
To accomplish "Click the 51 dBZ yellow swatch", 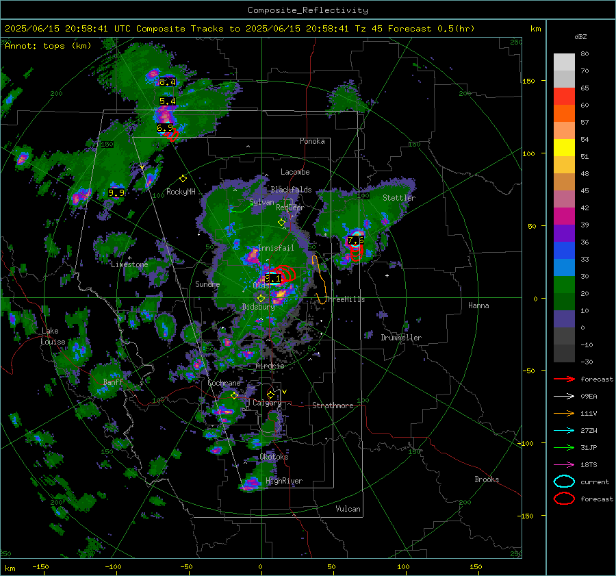I will tap(564, 148).
